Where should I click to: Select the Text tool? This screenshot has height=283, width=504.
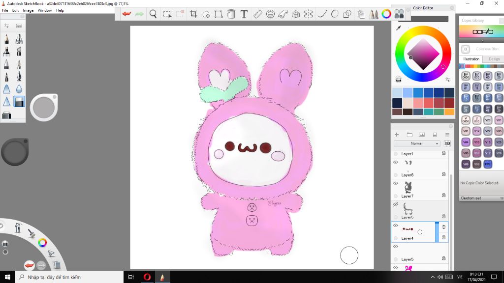click(244, 14)
